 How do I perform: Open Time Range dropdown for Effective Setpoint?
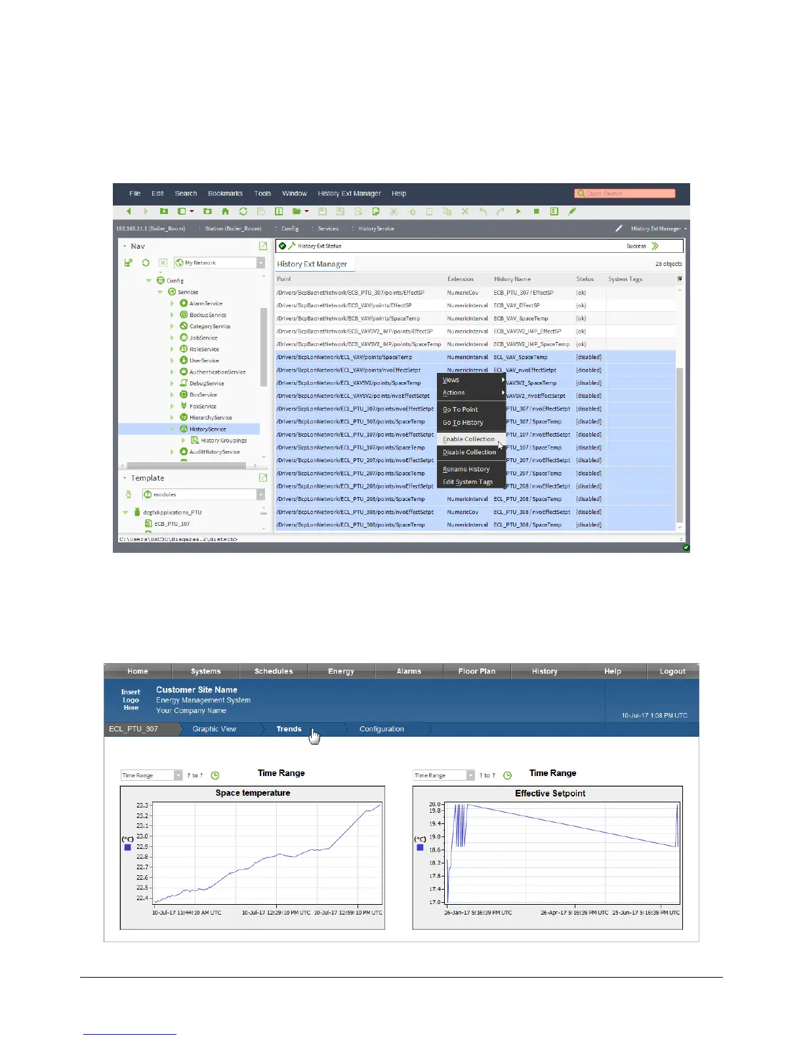tap(470, 775)
